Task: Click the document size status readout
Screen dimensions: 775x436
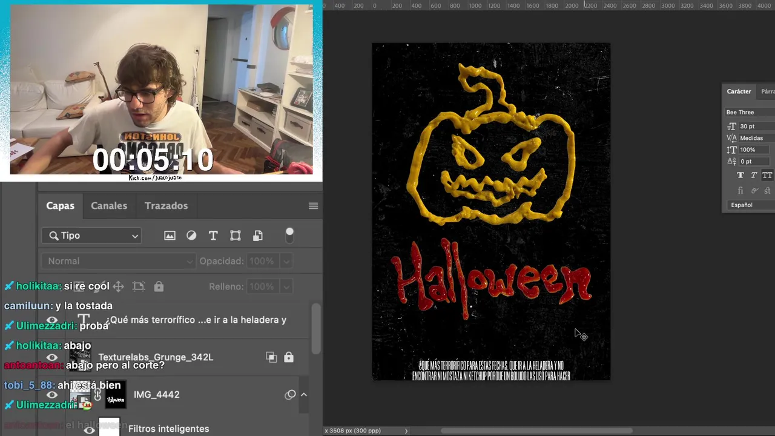Action: pos(353,431)
